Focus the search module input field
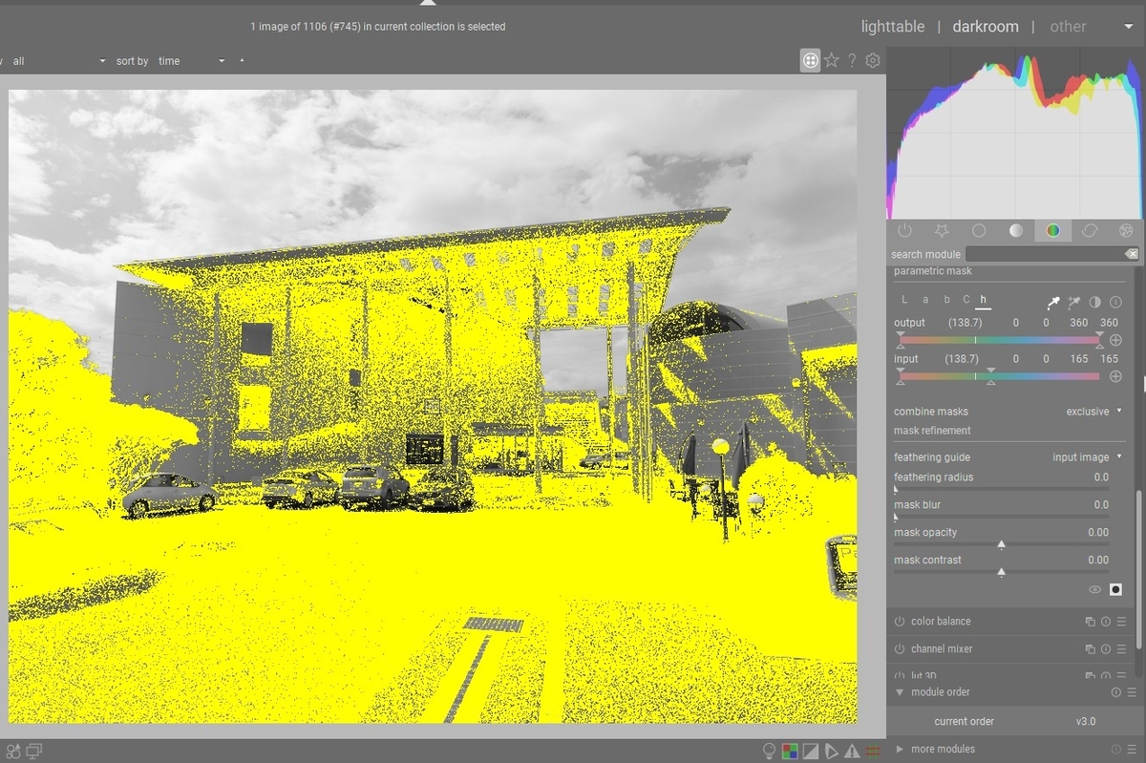1146x763 pixels. [1045, 254]
